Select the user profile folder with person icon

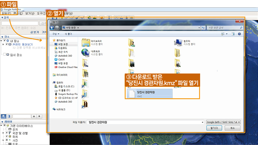[x=132, y=43]
